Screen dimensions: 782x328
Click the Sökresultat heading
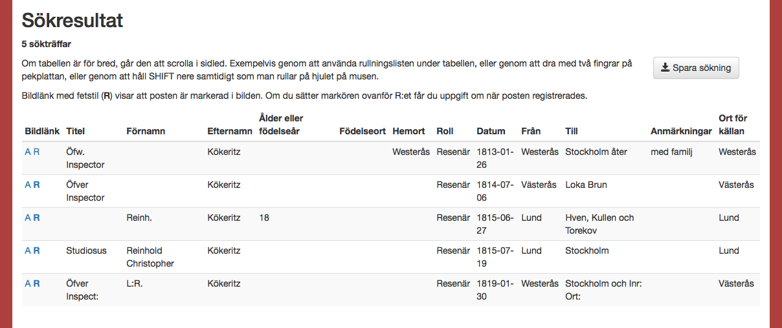pyautogui.click(x=73, y=20)
